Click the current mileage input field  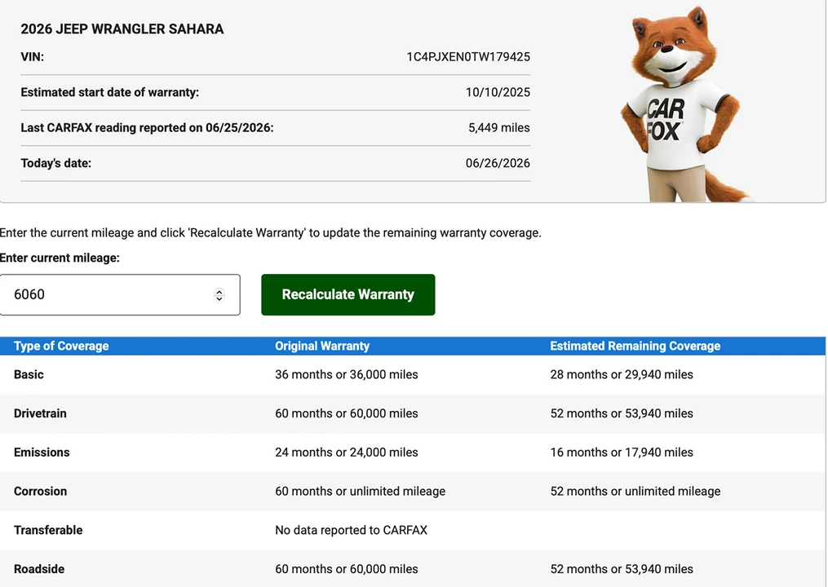pyautogui.click(x=120, y=294)
